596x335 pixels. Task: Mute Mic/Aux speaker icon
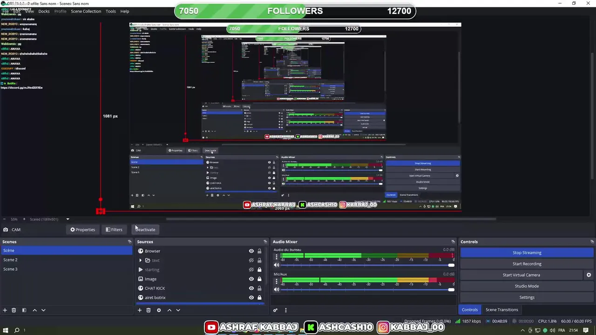click(277, 289)
